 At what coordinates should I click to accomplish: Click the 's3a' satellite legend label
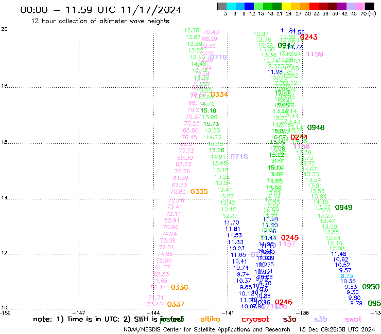click(x=289, y=319)
